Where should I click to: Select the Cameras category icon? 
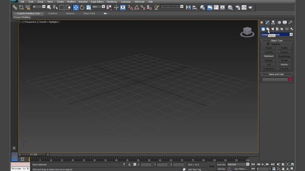coord(277,29)
